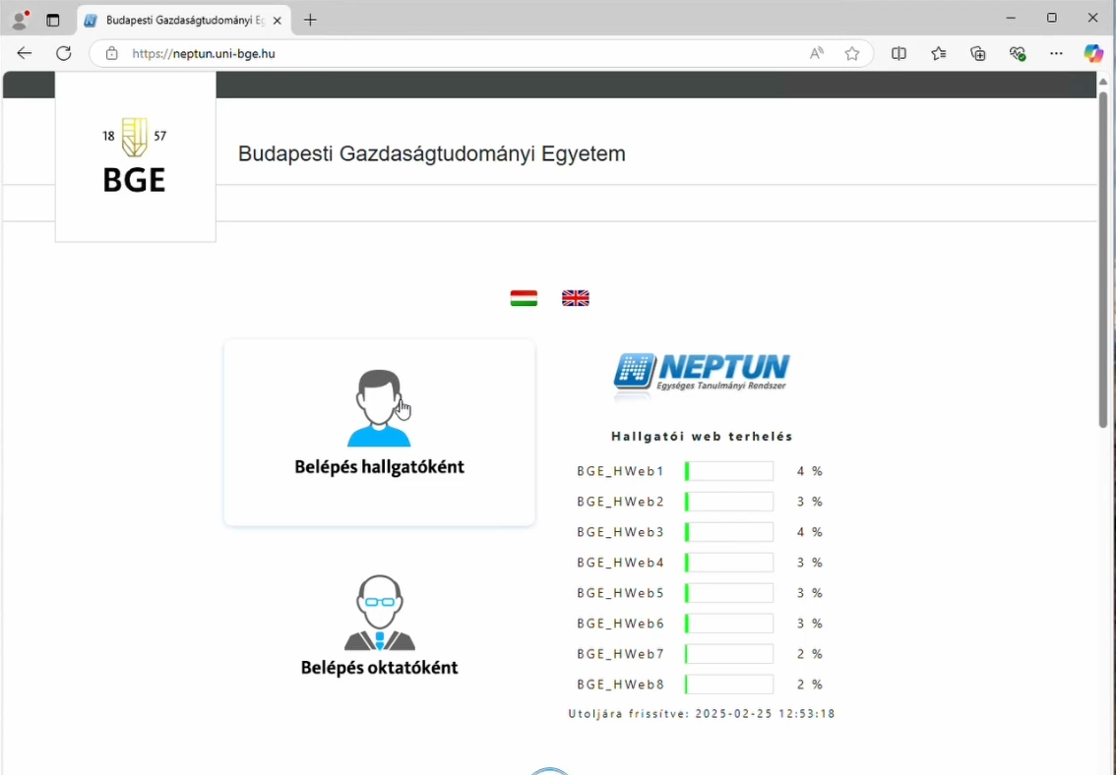Open the Copilot icon in the toolbar
1116x775 pixels.
click(x=1093, y=53)
